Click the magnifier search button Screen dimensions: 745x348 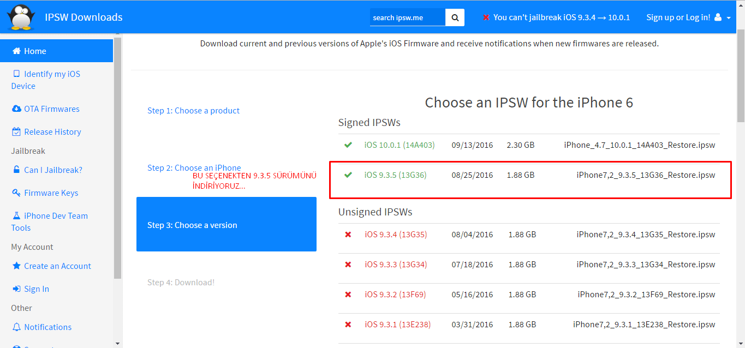click(455, 17)
